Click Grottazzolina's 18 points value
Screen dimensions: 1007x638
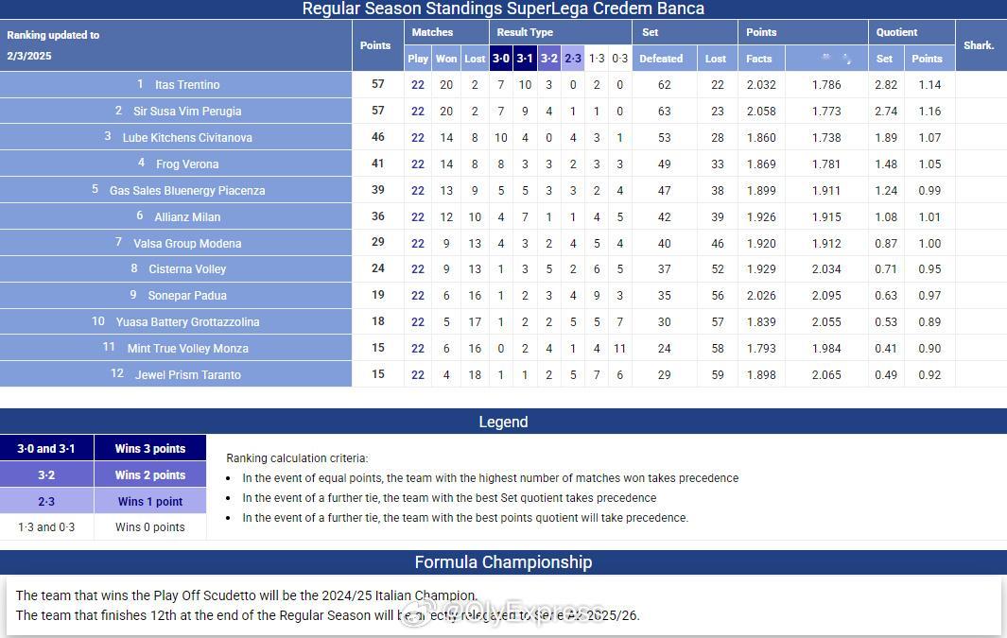coord(378,321)
